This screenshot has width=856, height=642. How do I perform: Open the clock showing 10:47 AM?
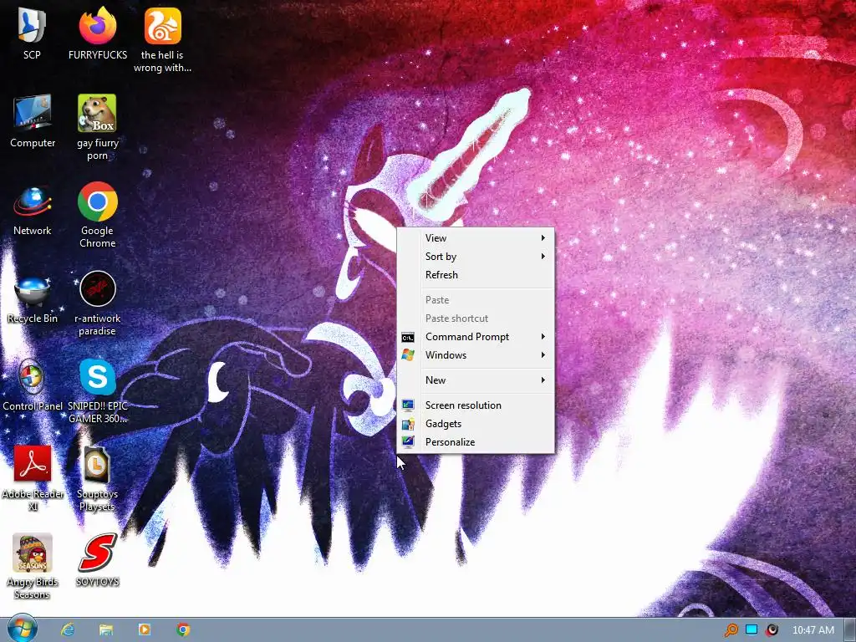pos(813,630)
